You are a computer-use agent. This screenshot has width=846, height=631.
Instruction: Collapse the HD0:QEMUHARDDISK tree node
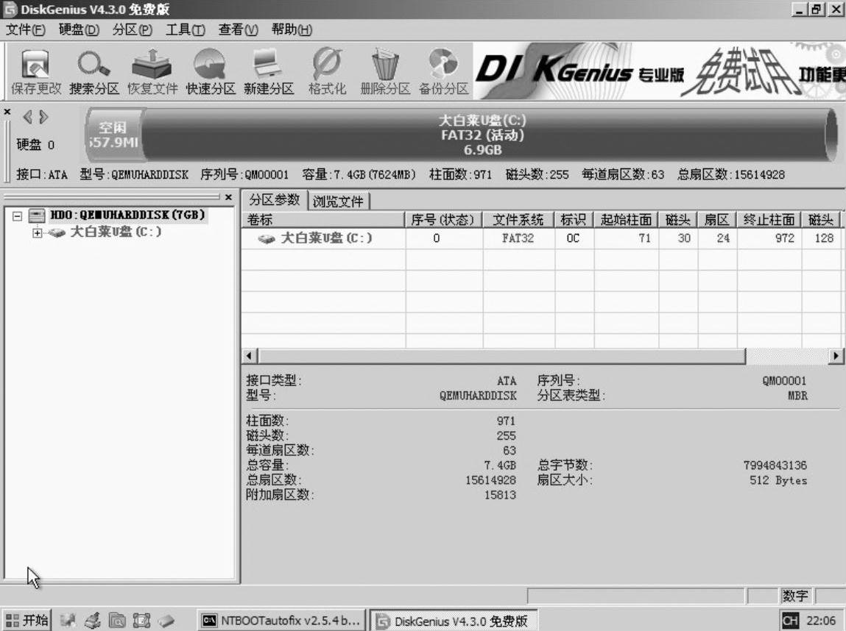pyautogui.click(x=18, y=215)
